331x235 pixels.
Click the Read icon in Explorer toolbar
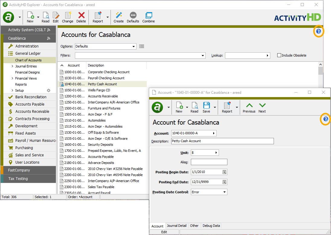coord(45,17)
